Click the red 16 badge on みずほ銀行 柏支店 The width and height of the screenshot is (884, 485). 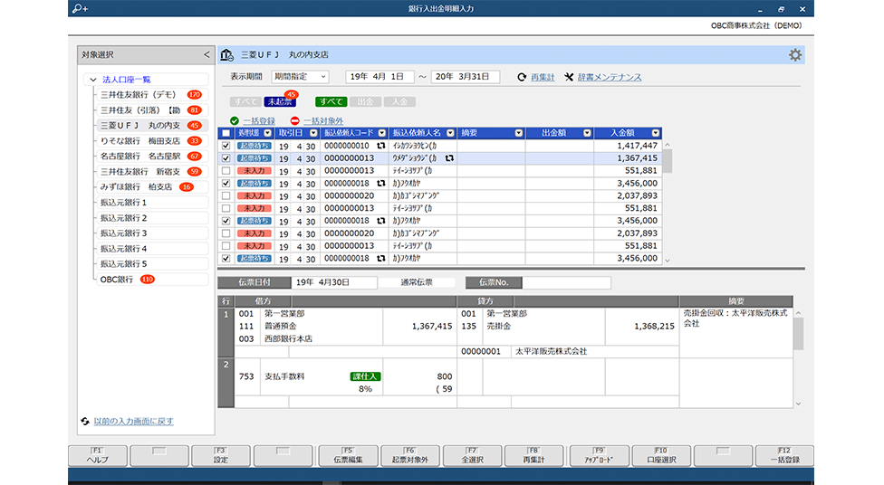(x=187, y=186)
